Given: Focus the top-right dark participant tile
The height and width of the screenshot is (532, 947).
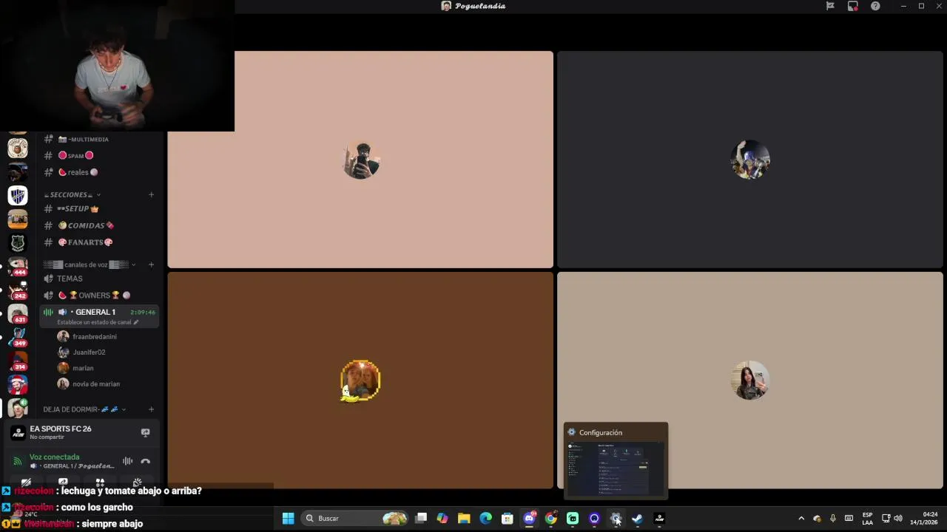Looking at the screenshot, I should tap(750, 160).
